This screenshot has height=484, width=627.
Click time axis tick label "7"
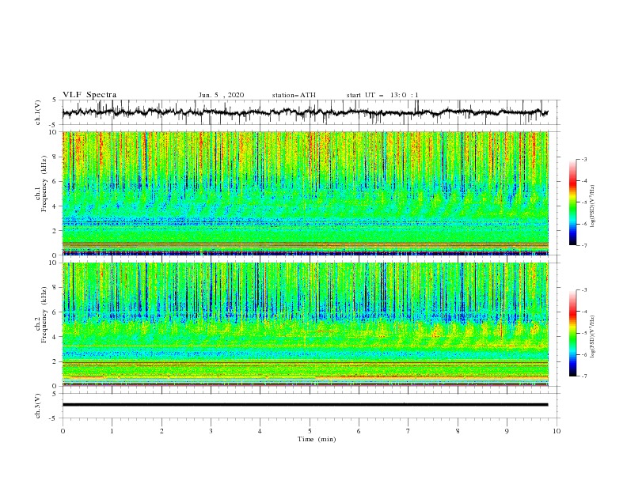[x=408, y=431]
